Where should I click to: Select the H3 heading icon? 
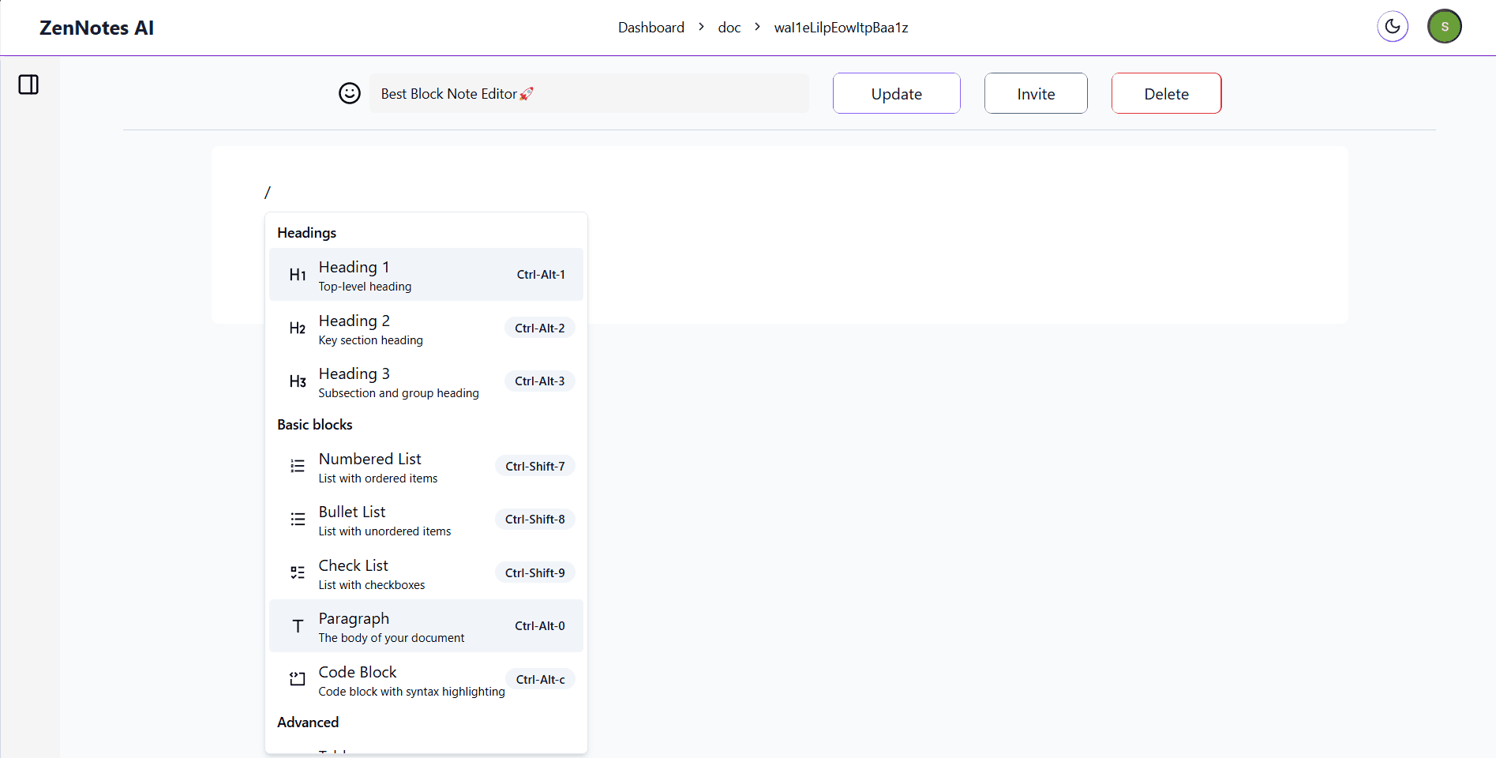pyautogui.click(x=298, y=381)
